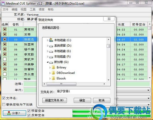
Task: Open the 语言 menu
Action: 42,9
